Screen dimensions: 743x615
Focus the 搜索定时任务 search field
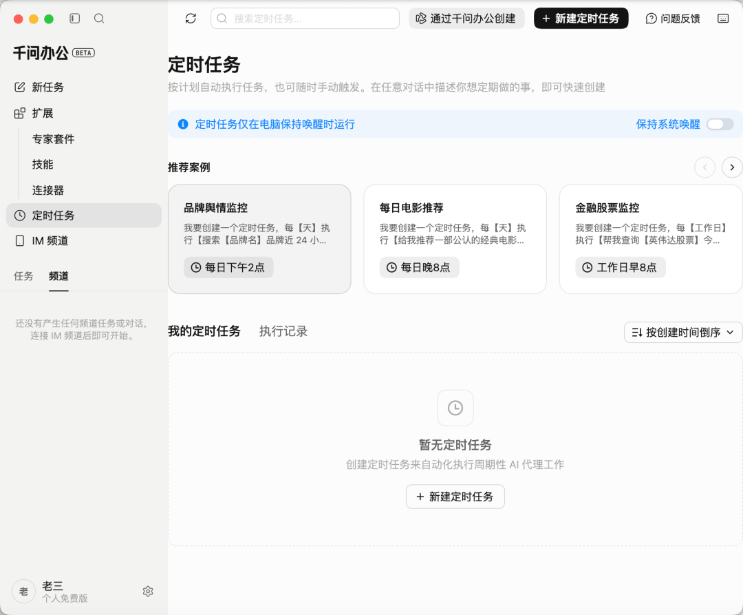tap(305, 19)
